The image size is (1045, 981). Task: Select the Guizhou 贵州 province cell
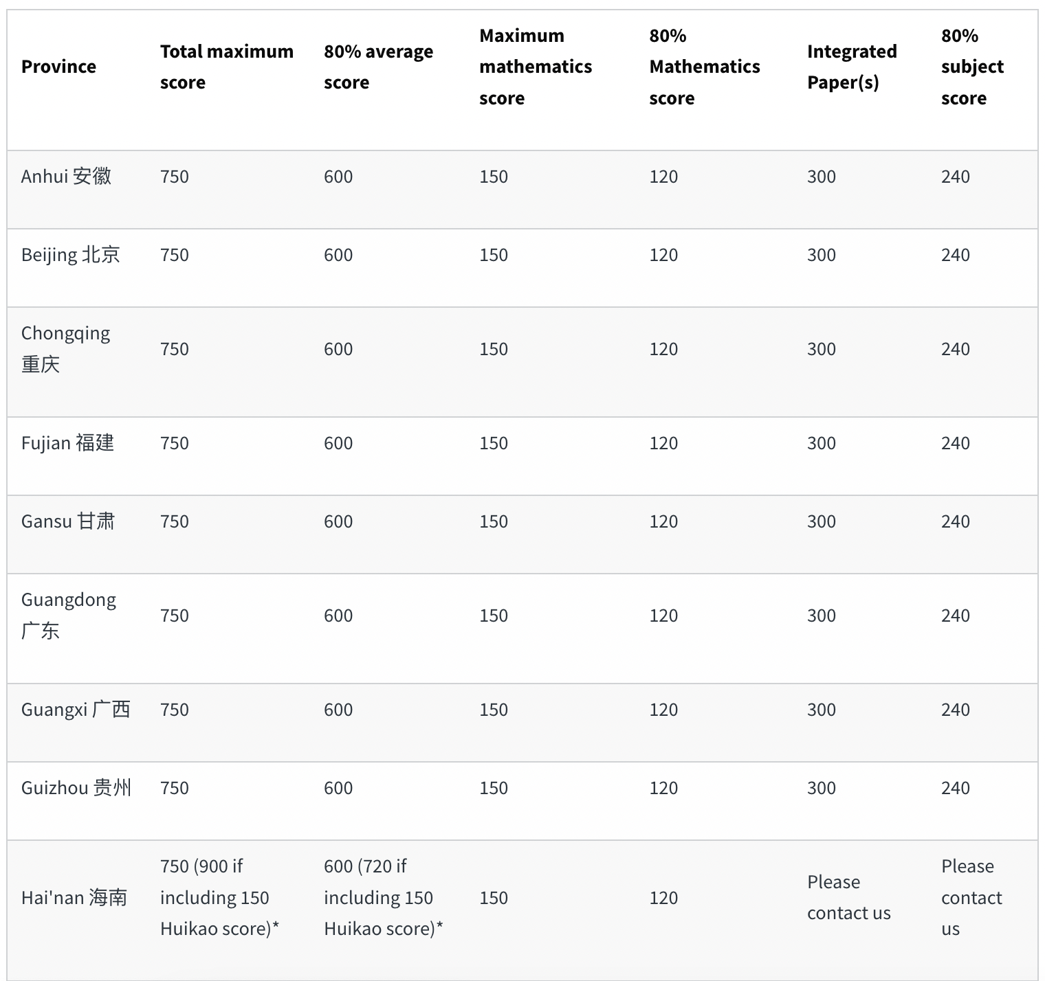76,788
